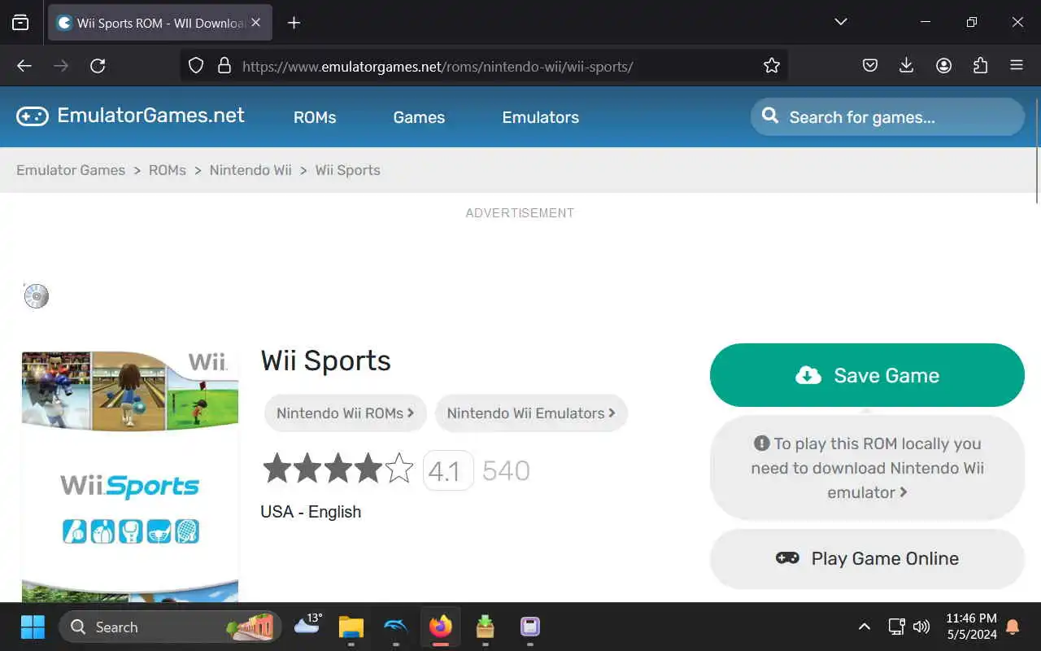Switch to Firefox taskbar icon
This screenshot has width=1041, height=651.
tap(441, 627)
